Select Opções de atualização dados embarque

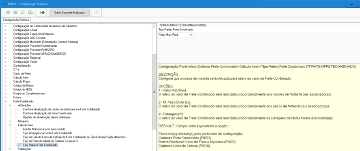pos(46,117)
